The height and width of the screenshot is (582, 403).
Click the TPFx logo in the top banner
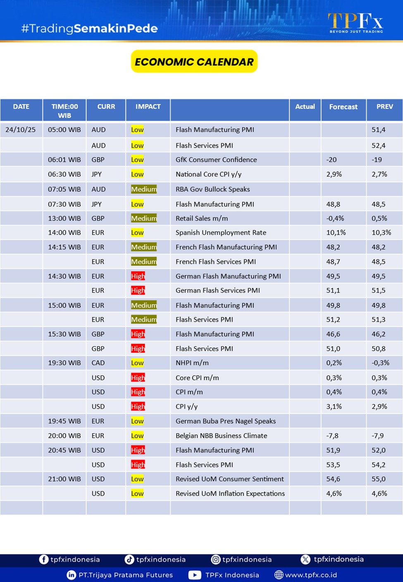point(355,22)
